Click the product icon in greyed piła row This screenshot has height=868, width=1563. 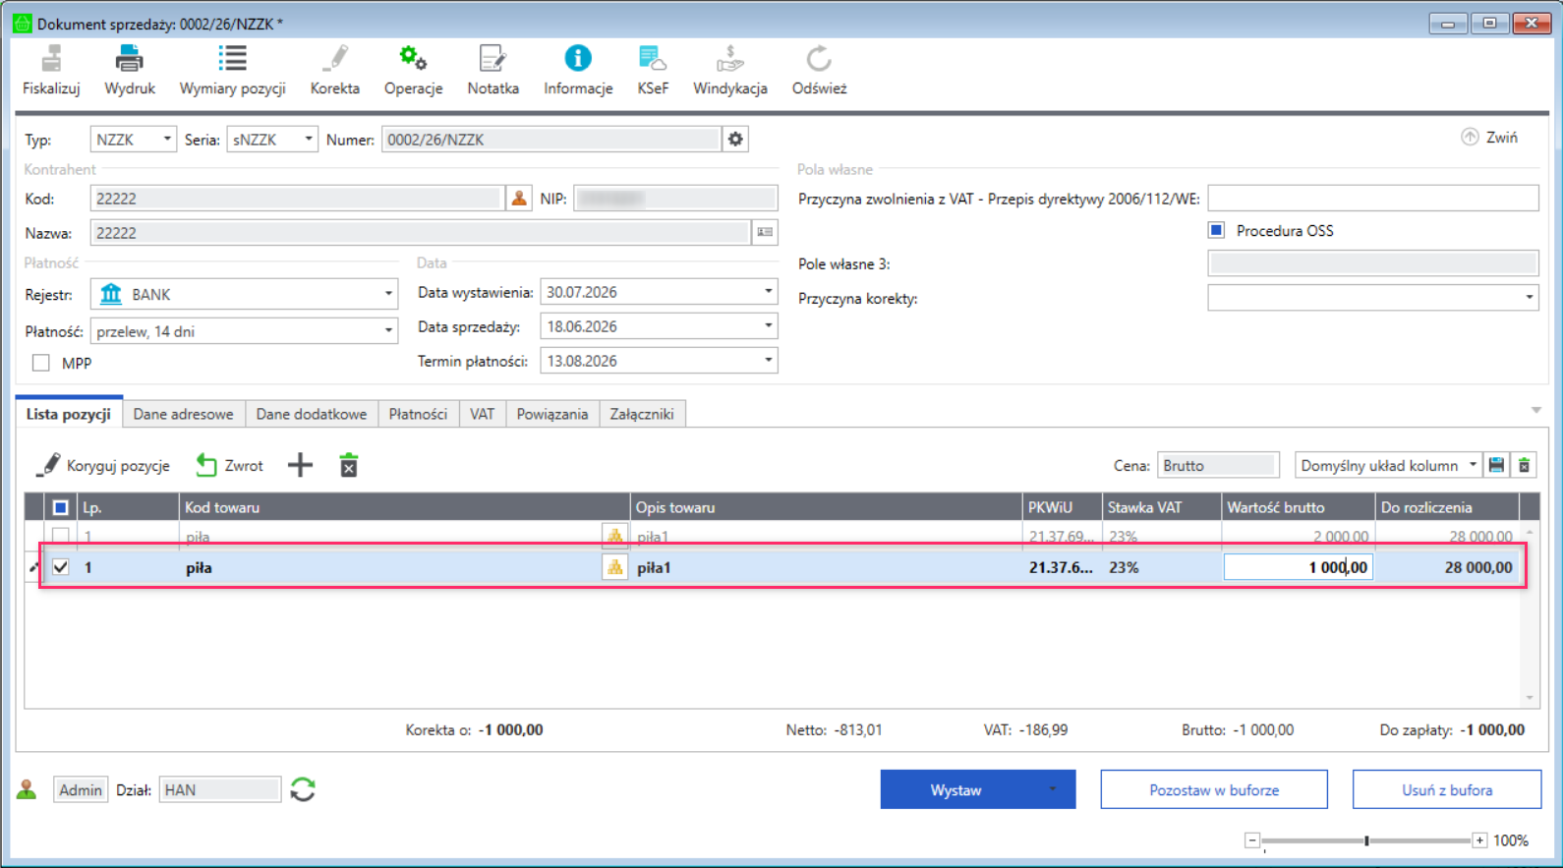(614, 536)
